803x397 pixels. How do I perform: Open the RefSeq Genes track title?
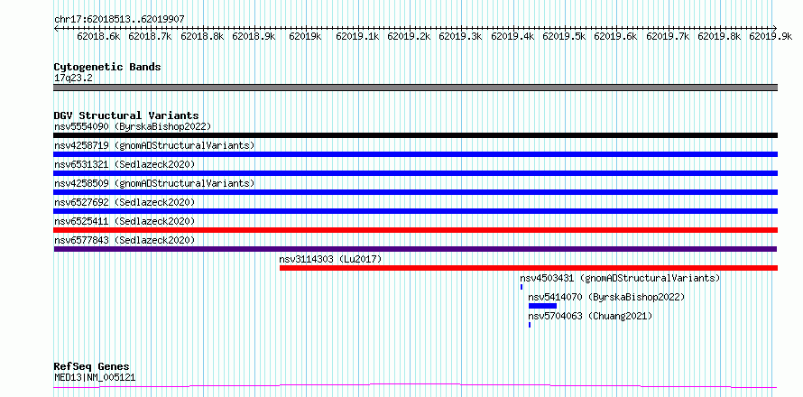click(92, 367)
